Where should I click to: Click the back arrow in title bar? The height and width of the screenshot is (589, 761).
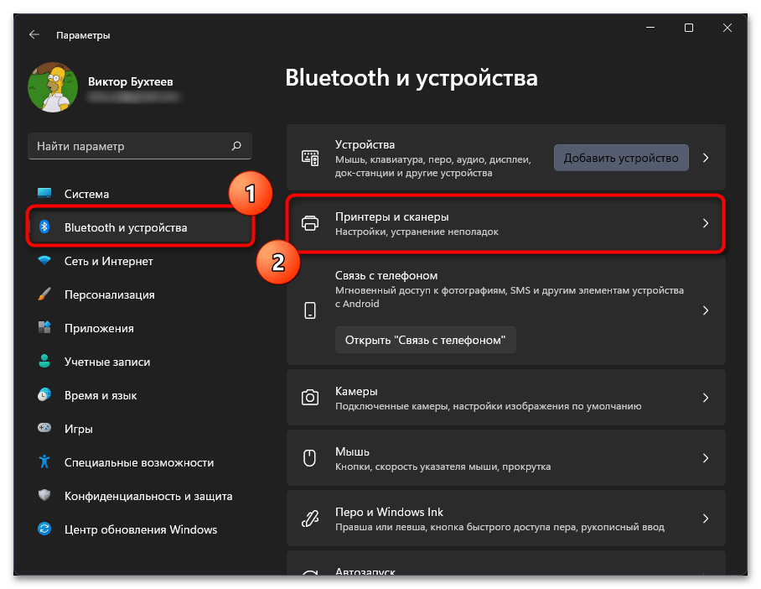34,34
